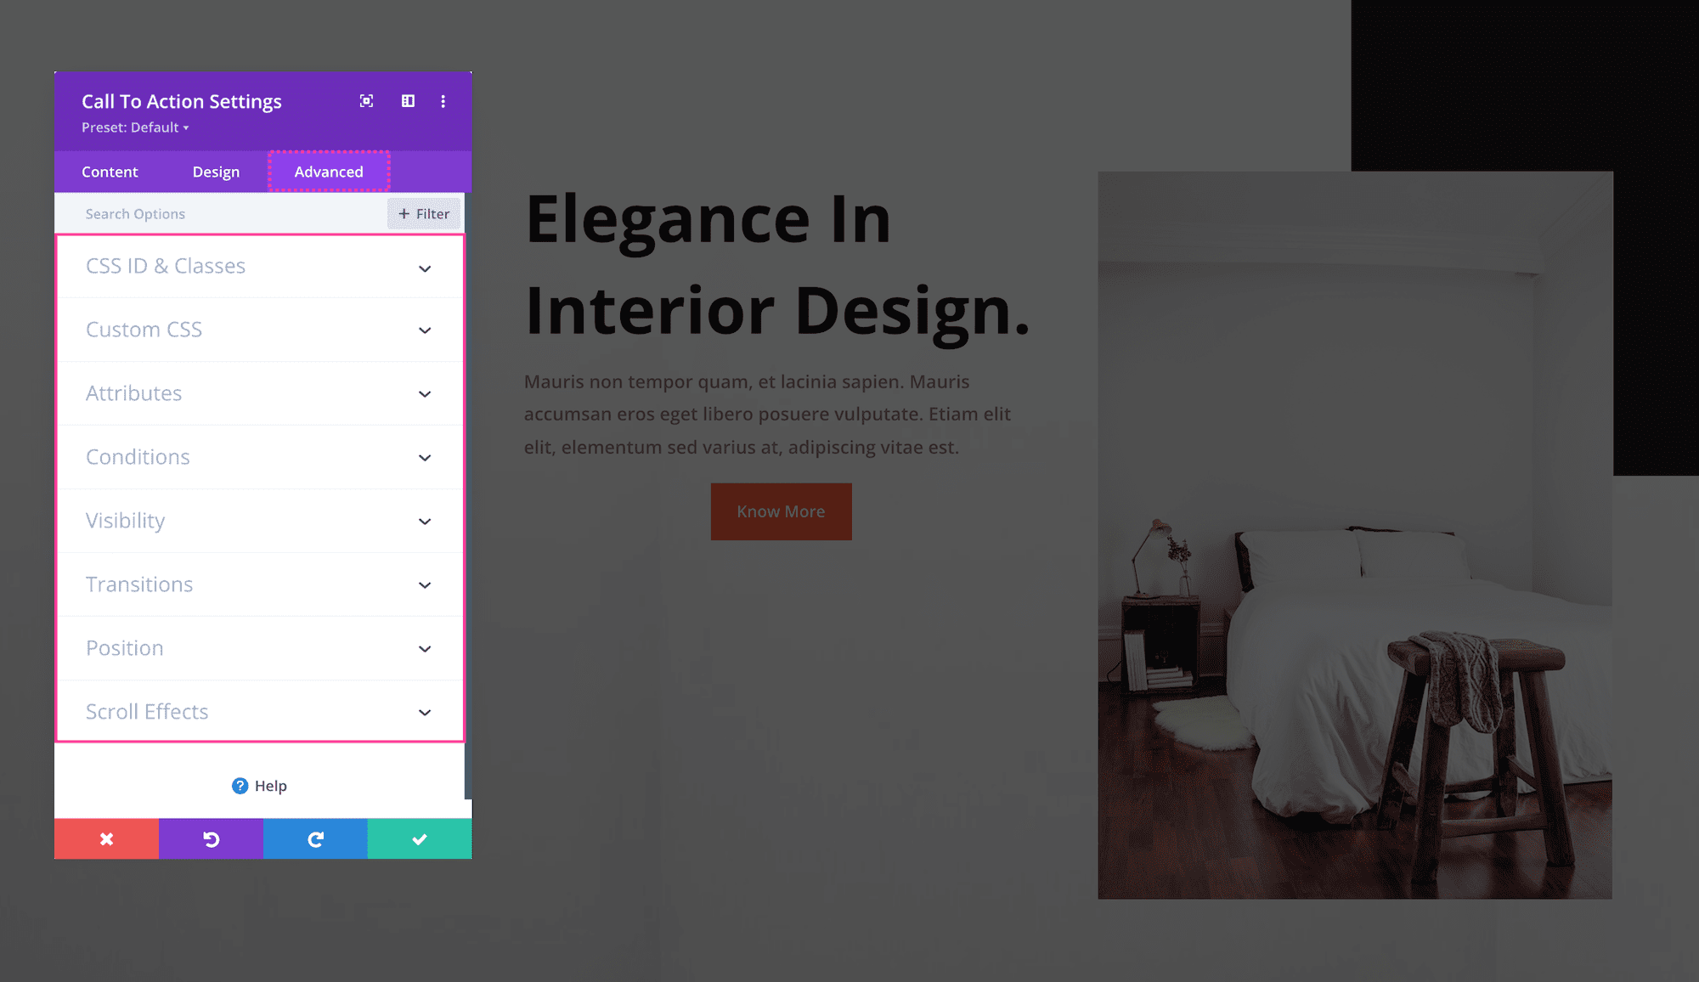Viewport: 1699px width, 982px height.
Task: Click the help question mark icon
Action: 240,784
